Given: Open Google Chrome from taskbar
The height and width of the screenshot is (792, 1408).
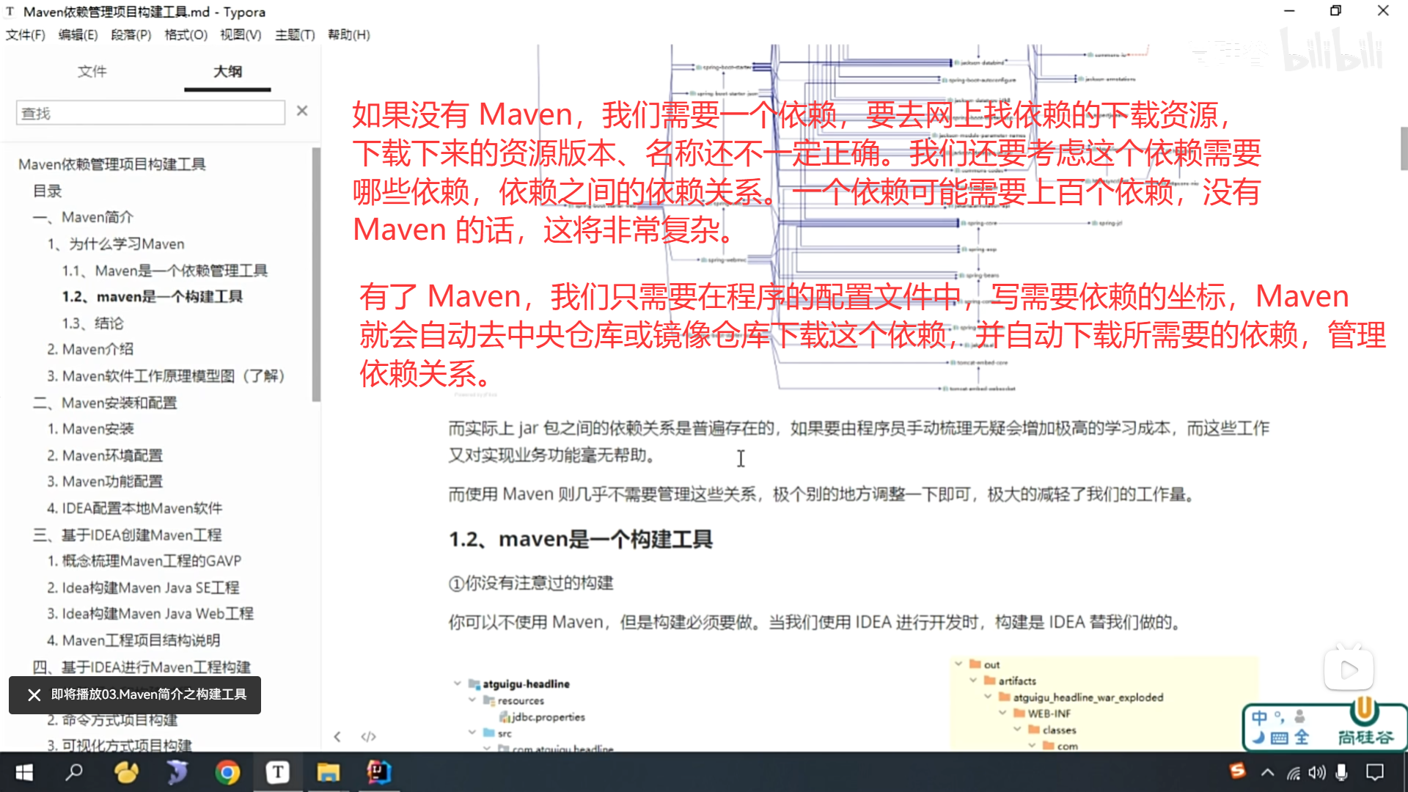Looking at the screenshot, I should 227,772.
